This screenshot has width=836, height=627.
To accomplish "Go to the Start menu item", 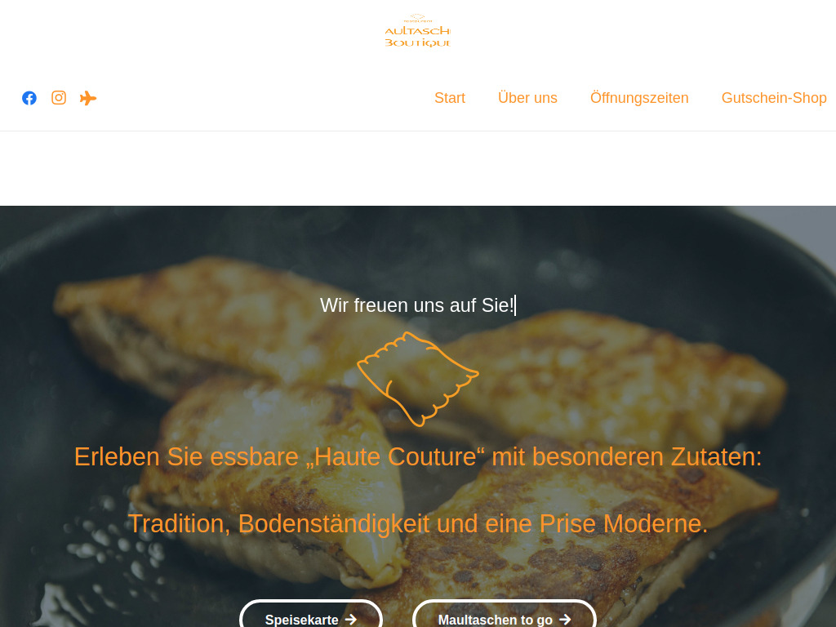I will click(x=450, y=98).
